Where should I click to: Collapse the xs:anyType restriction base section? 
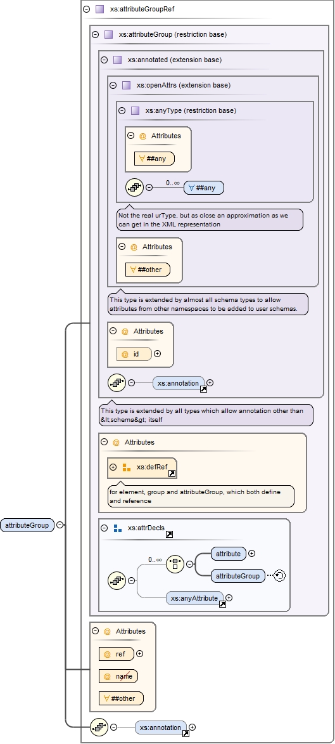tap(122, 110)
